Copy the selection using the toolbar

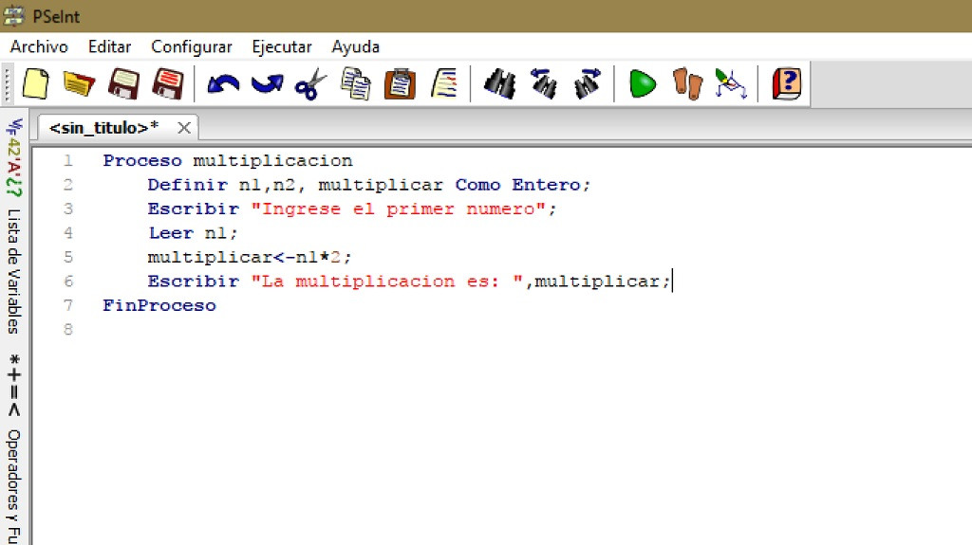tap(355, 83)
